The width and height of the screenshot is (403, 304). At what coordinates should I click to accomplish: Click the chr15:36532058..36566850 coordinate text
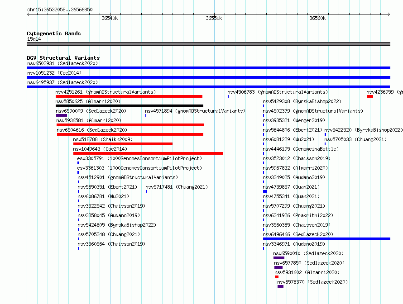60,9
